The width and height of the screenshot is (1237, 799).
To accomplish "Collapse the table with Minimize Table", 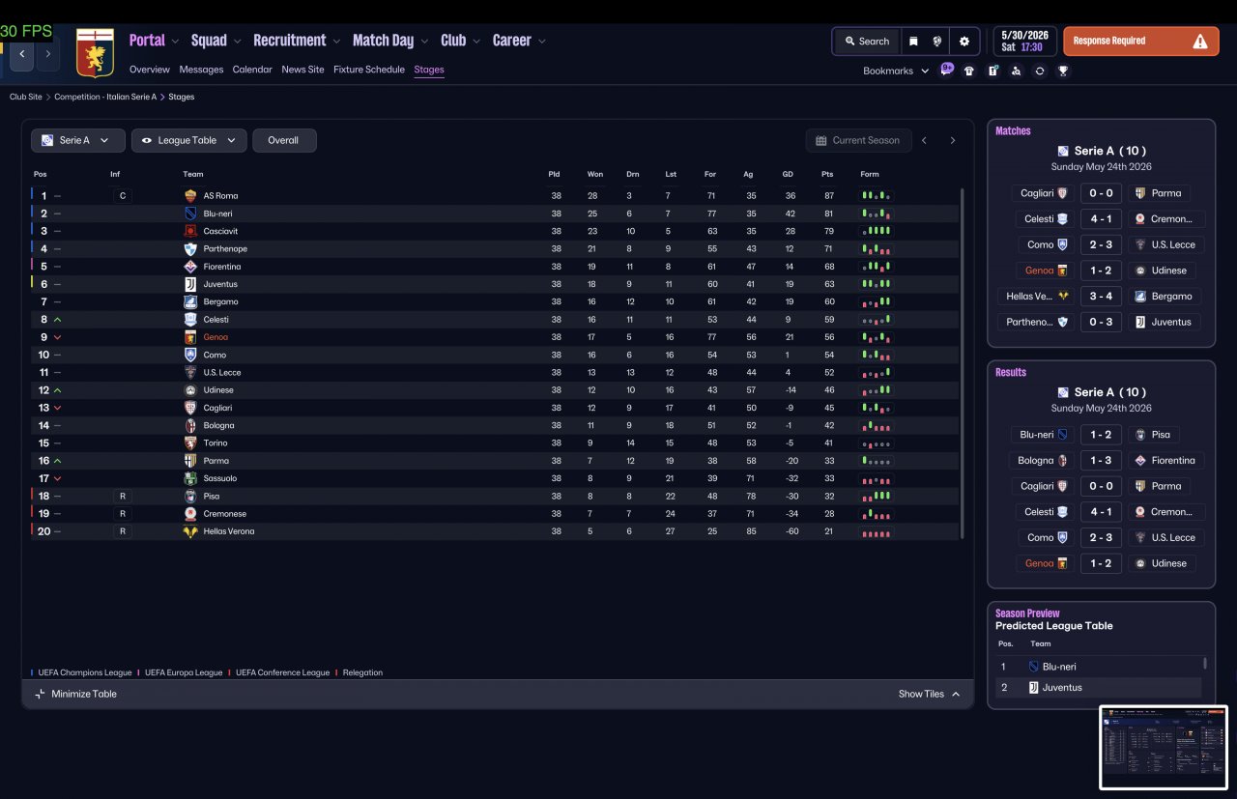I will pyautogui.click(x=75, y=694).
